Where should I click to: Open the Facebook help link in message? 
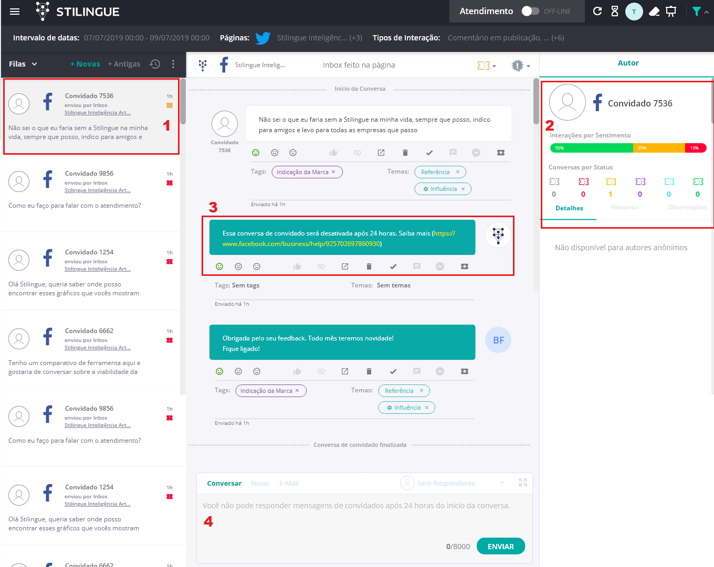339,239
